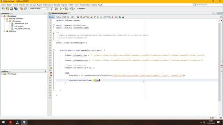Select InformeJasper.java in project tree
Screen dimensions: 223x125
pos(21,24)
